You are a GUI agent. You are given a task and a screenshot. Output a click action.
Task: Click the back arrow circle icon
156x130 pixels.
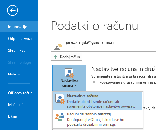pos(12,10)
